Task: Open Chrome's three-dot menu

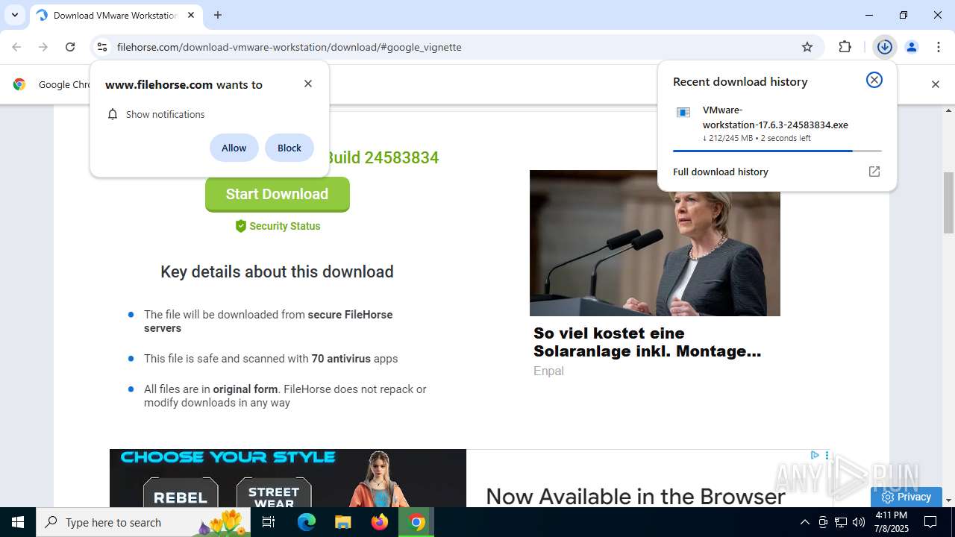Action: tap(939, 47)
